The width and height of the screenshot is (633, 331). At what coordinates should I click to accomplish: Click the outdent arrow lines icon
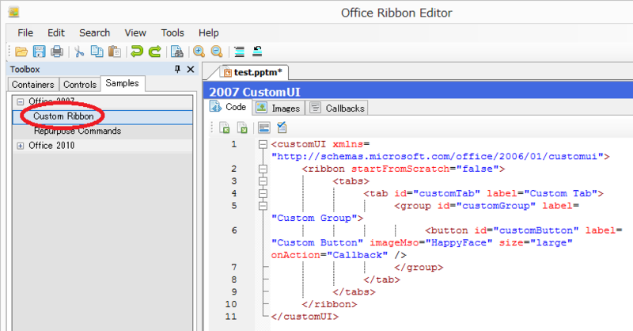tap(257, 51)
